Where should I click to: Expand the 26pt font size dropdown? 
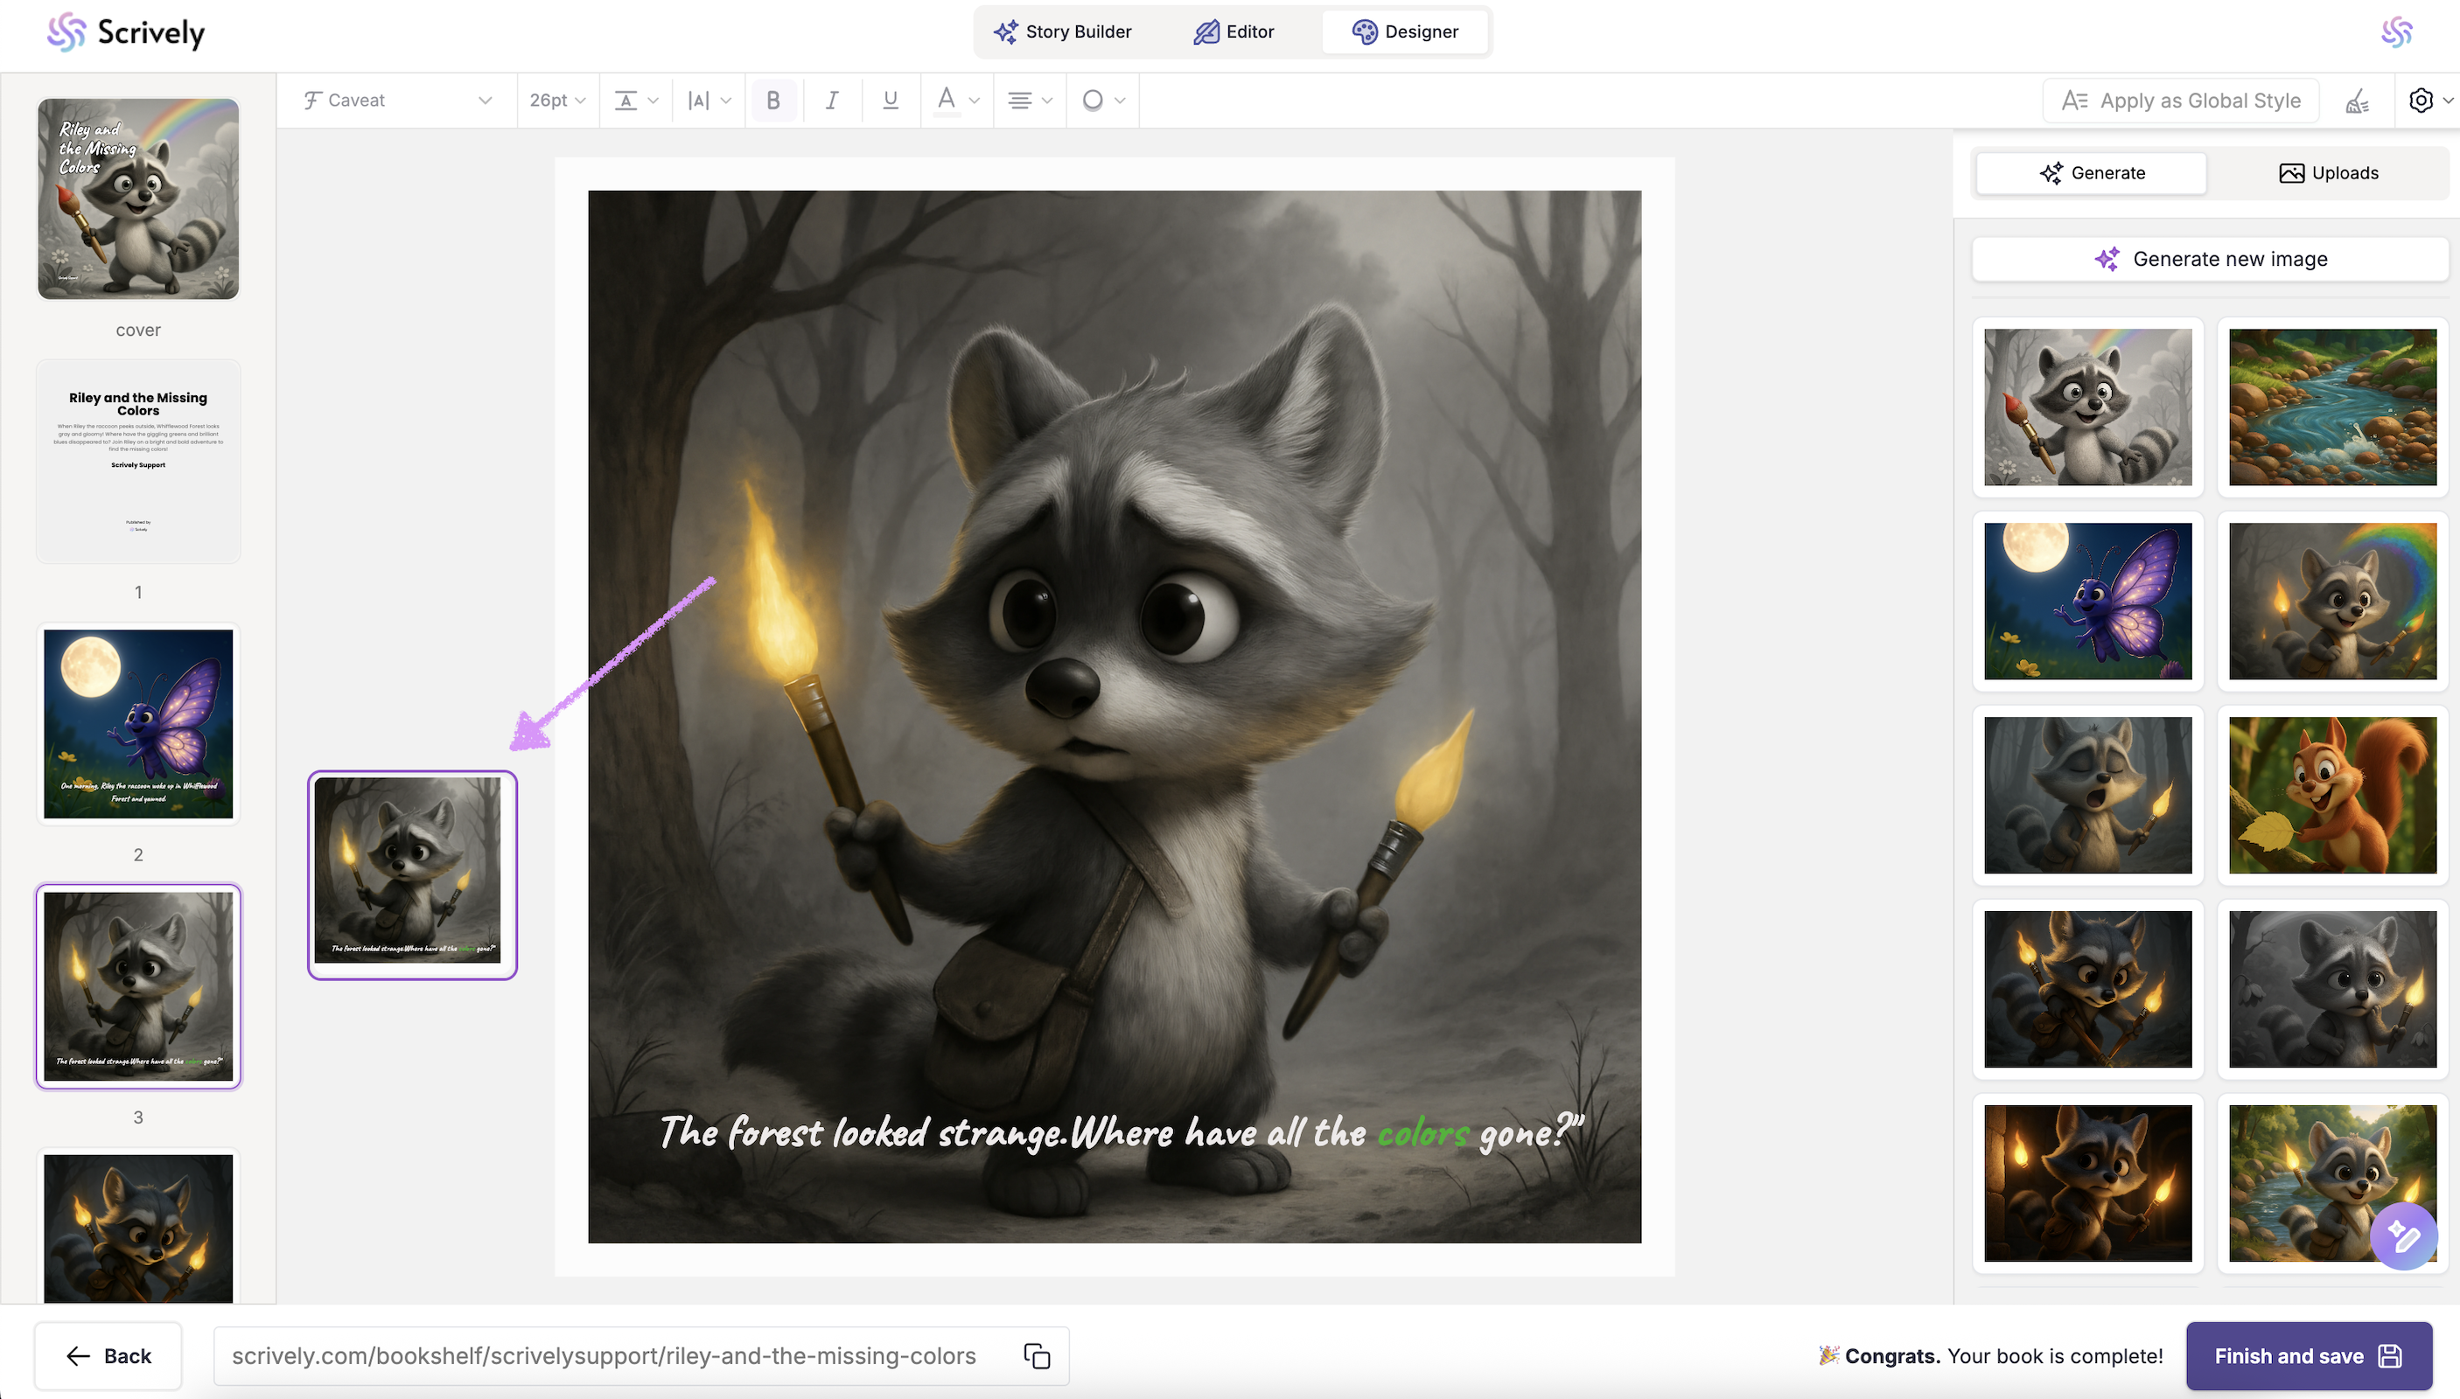[x=557, y=100]
